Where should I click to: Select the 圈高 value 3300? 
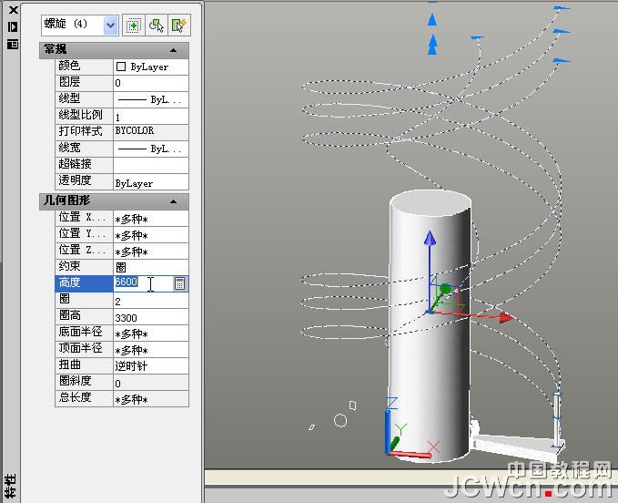tap(151, 317)
